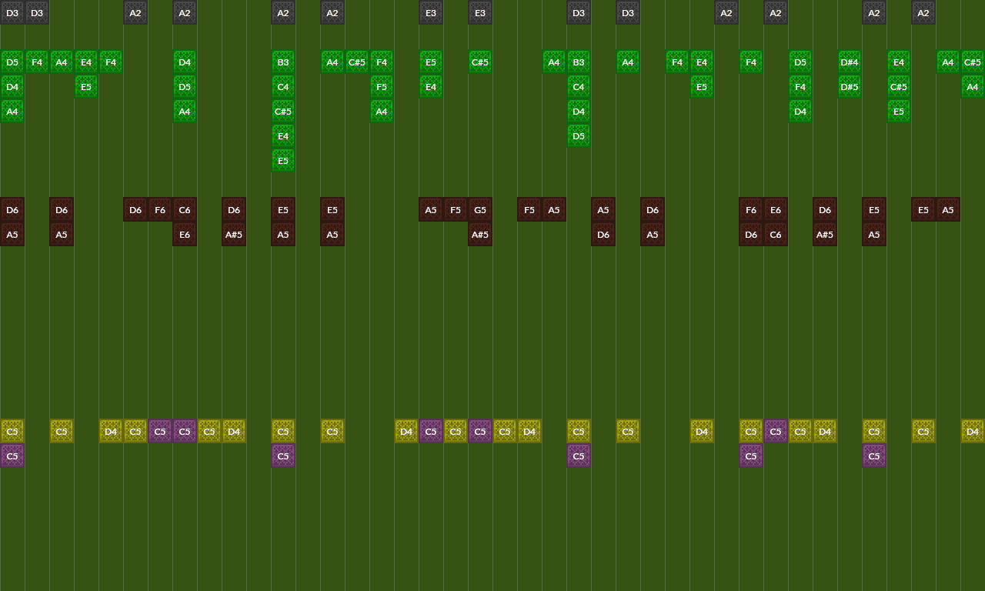Select the green D#4 note block
Image resolution: width=985 pixels, height=591 pixels.
[x=850, y=62]
